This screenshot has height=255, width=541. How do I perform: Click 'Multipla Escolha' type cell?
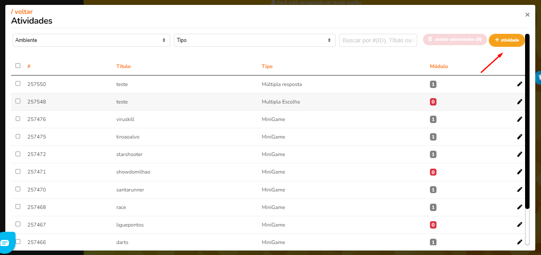[281, 102]
